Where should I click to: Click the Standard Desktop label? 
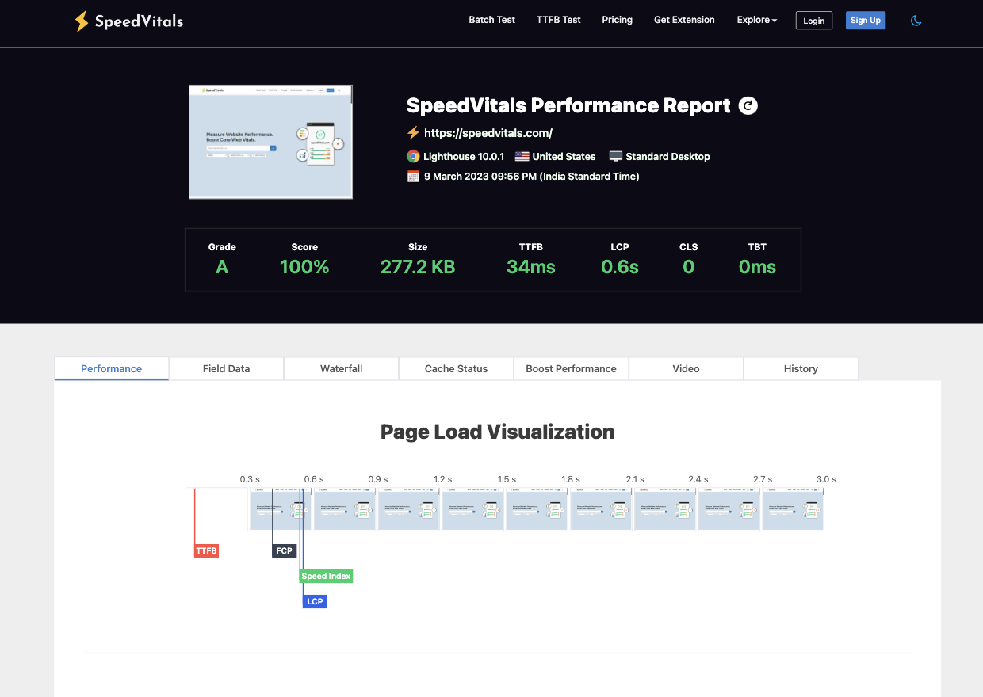[668, 157]
